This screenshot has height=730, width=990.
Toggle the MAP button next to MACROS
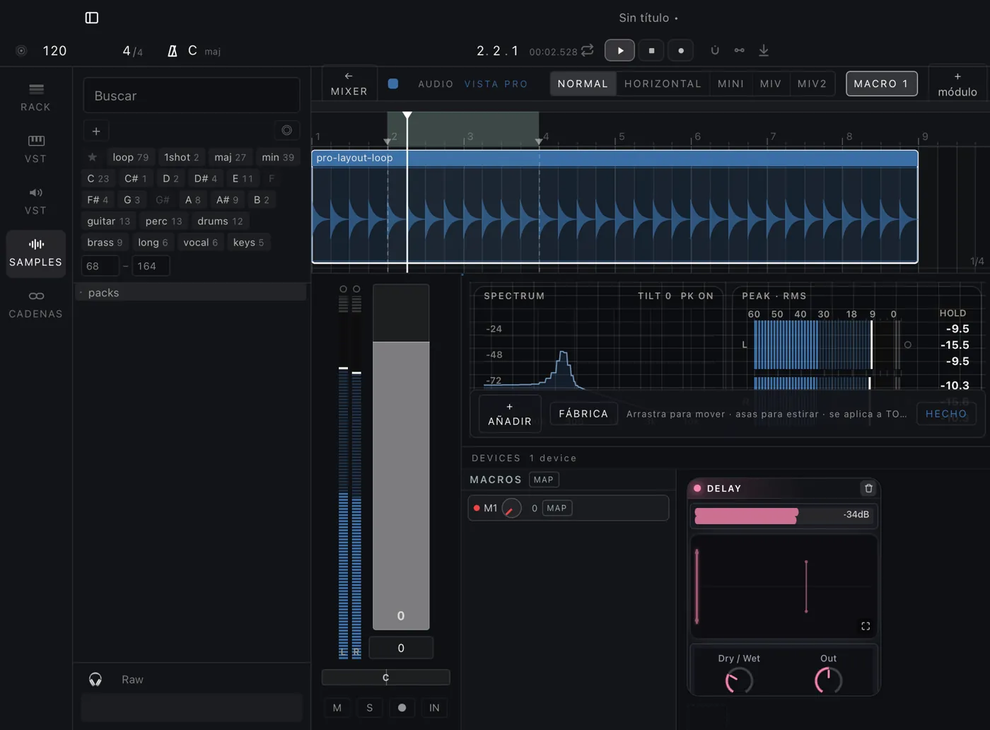pyautogui.click(x=544, y=480)
